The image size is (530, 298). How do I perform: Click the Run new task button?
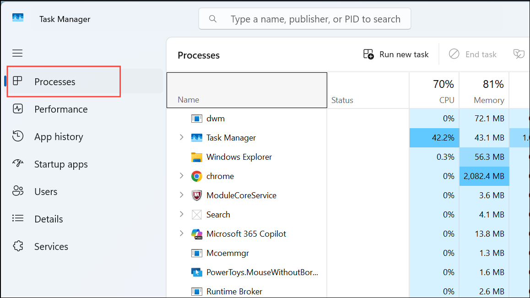(396, 54)
